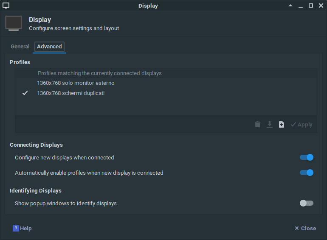Minimize the Display window
Viewport: 327px width, 240px height.
pyautogui.click(x=301, y=6)
